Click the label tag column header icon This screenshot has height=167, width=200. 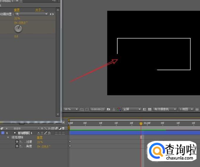click(2, 128)
